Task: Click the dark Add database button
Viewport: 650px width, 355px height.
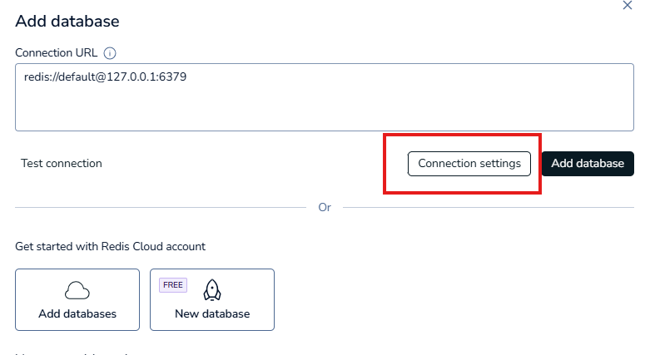Action: [588, 164]
